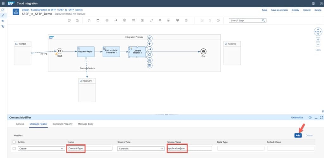Click the Name field containing Content-Type
Viewport: 324px width, 158px height.
click(90, 149)
